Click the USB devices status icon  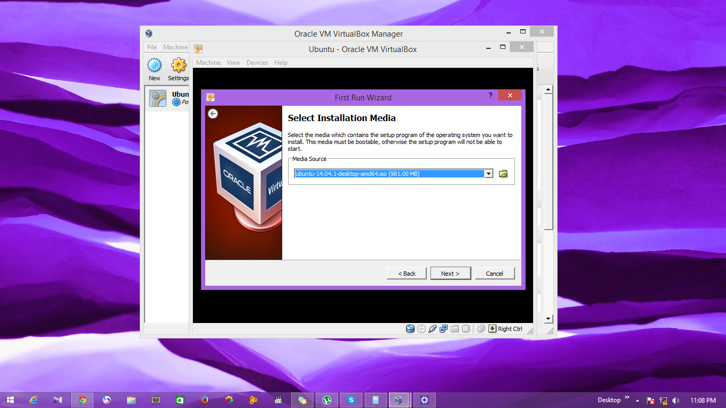[x=433, y=329]
